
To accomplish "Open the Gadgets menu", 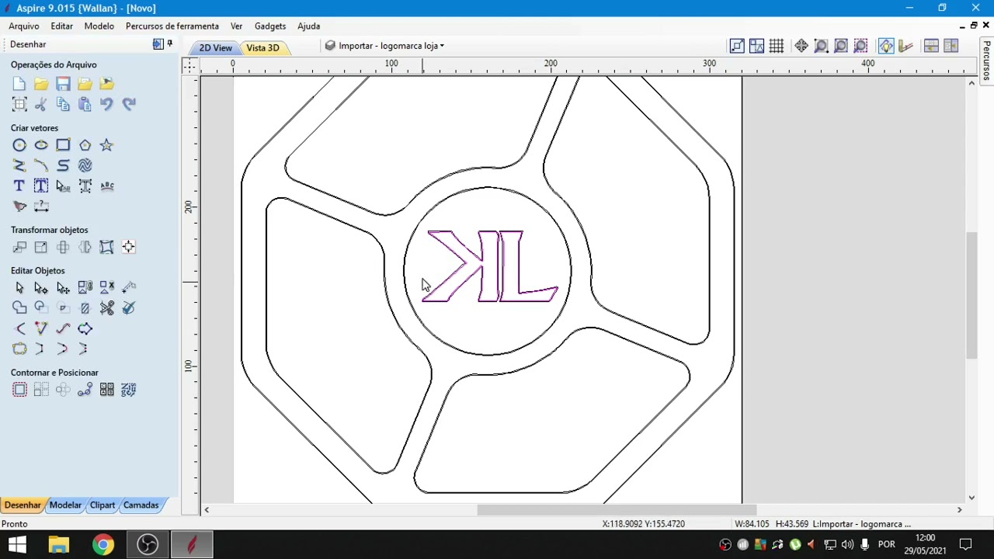I will (270, 26).
